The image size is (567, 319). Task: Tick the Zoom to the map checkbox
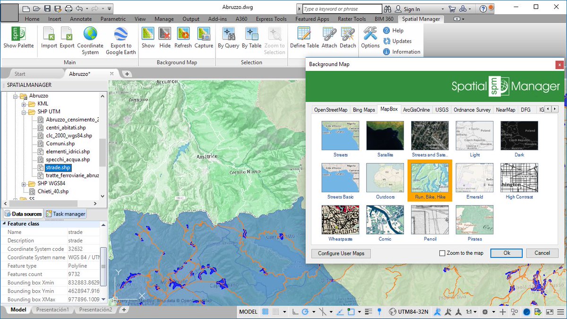click(x=442, y=253)
